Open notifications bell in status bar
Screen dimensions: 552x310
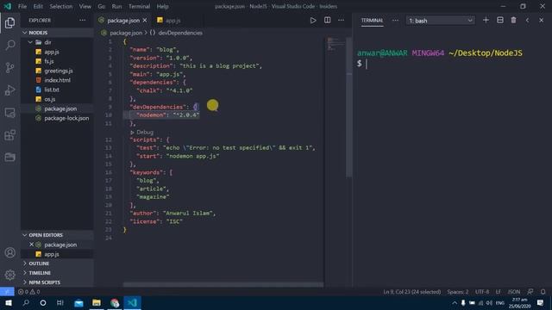(x=543, y=292)
